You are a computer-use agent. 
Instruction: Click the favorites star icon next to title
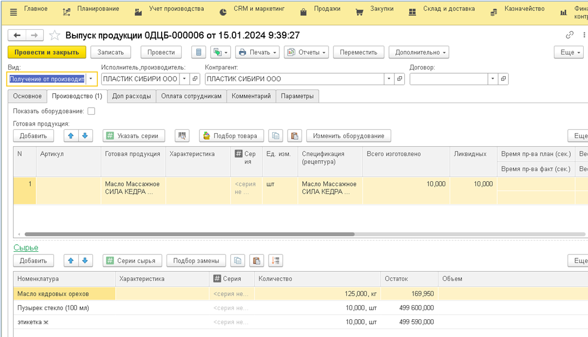click(x=55, y=36)
